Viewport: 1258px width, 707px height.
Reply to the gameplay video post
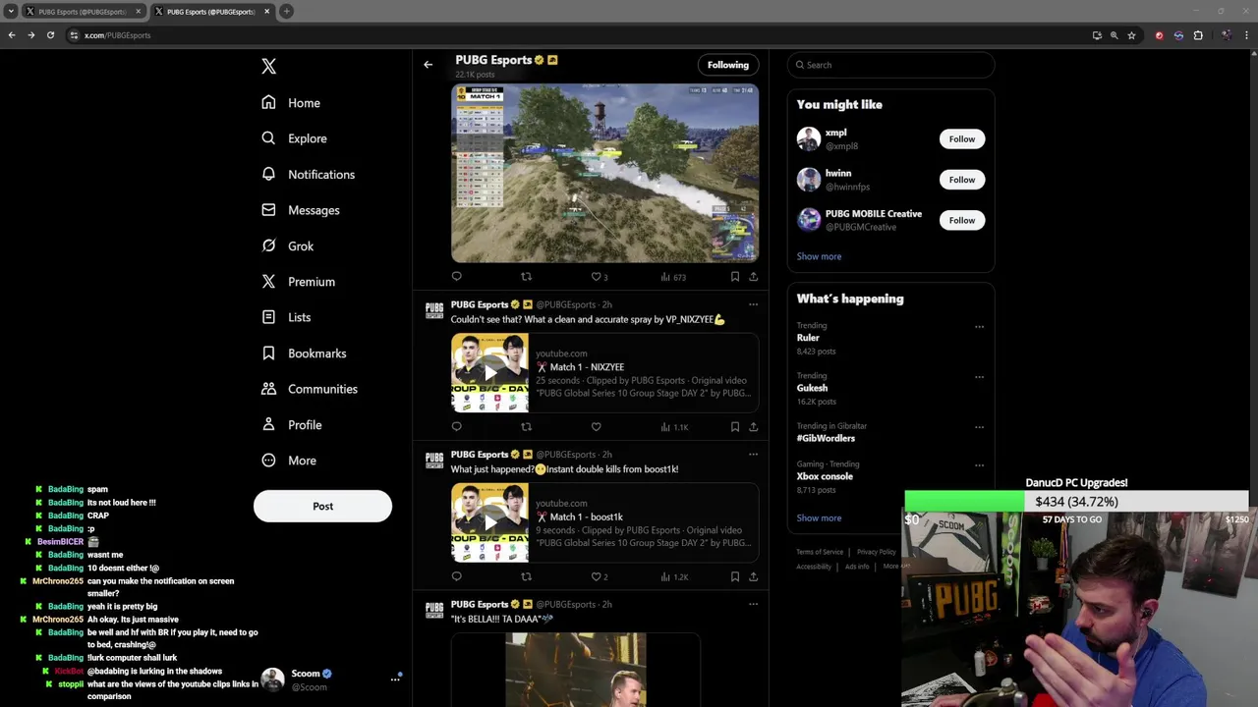click(456, 277)
